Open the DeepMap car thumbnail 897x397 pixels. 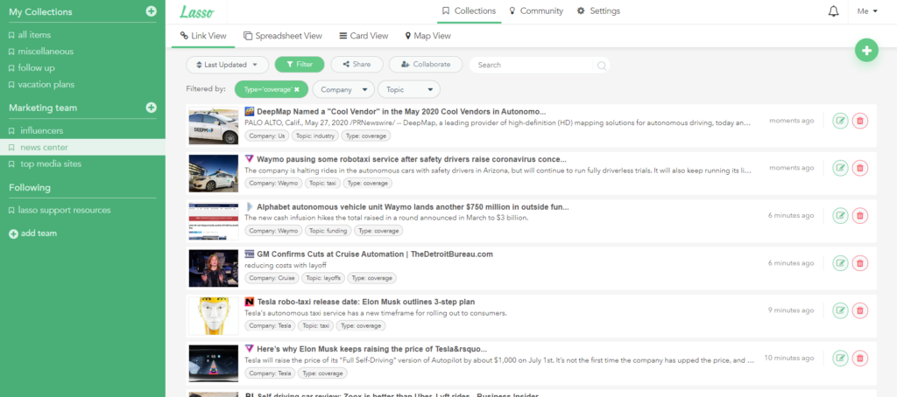[x=214, y=126]
